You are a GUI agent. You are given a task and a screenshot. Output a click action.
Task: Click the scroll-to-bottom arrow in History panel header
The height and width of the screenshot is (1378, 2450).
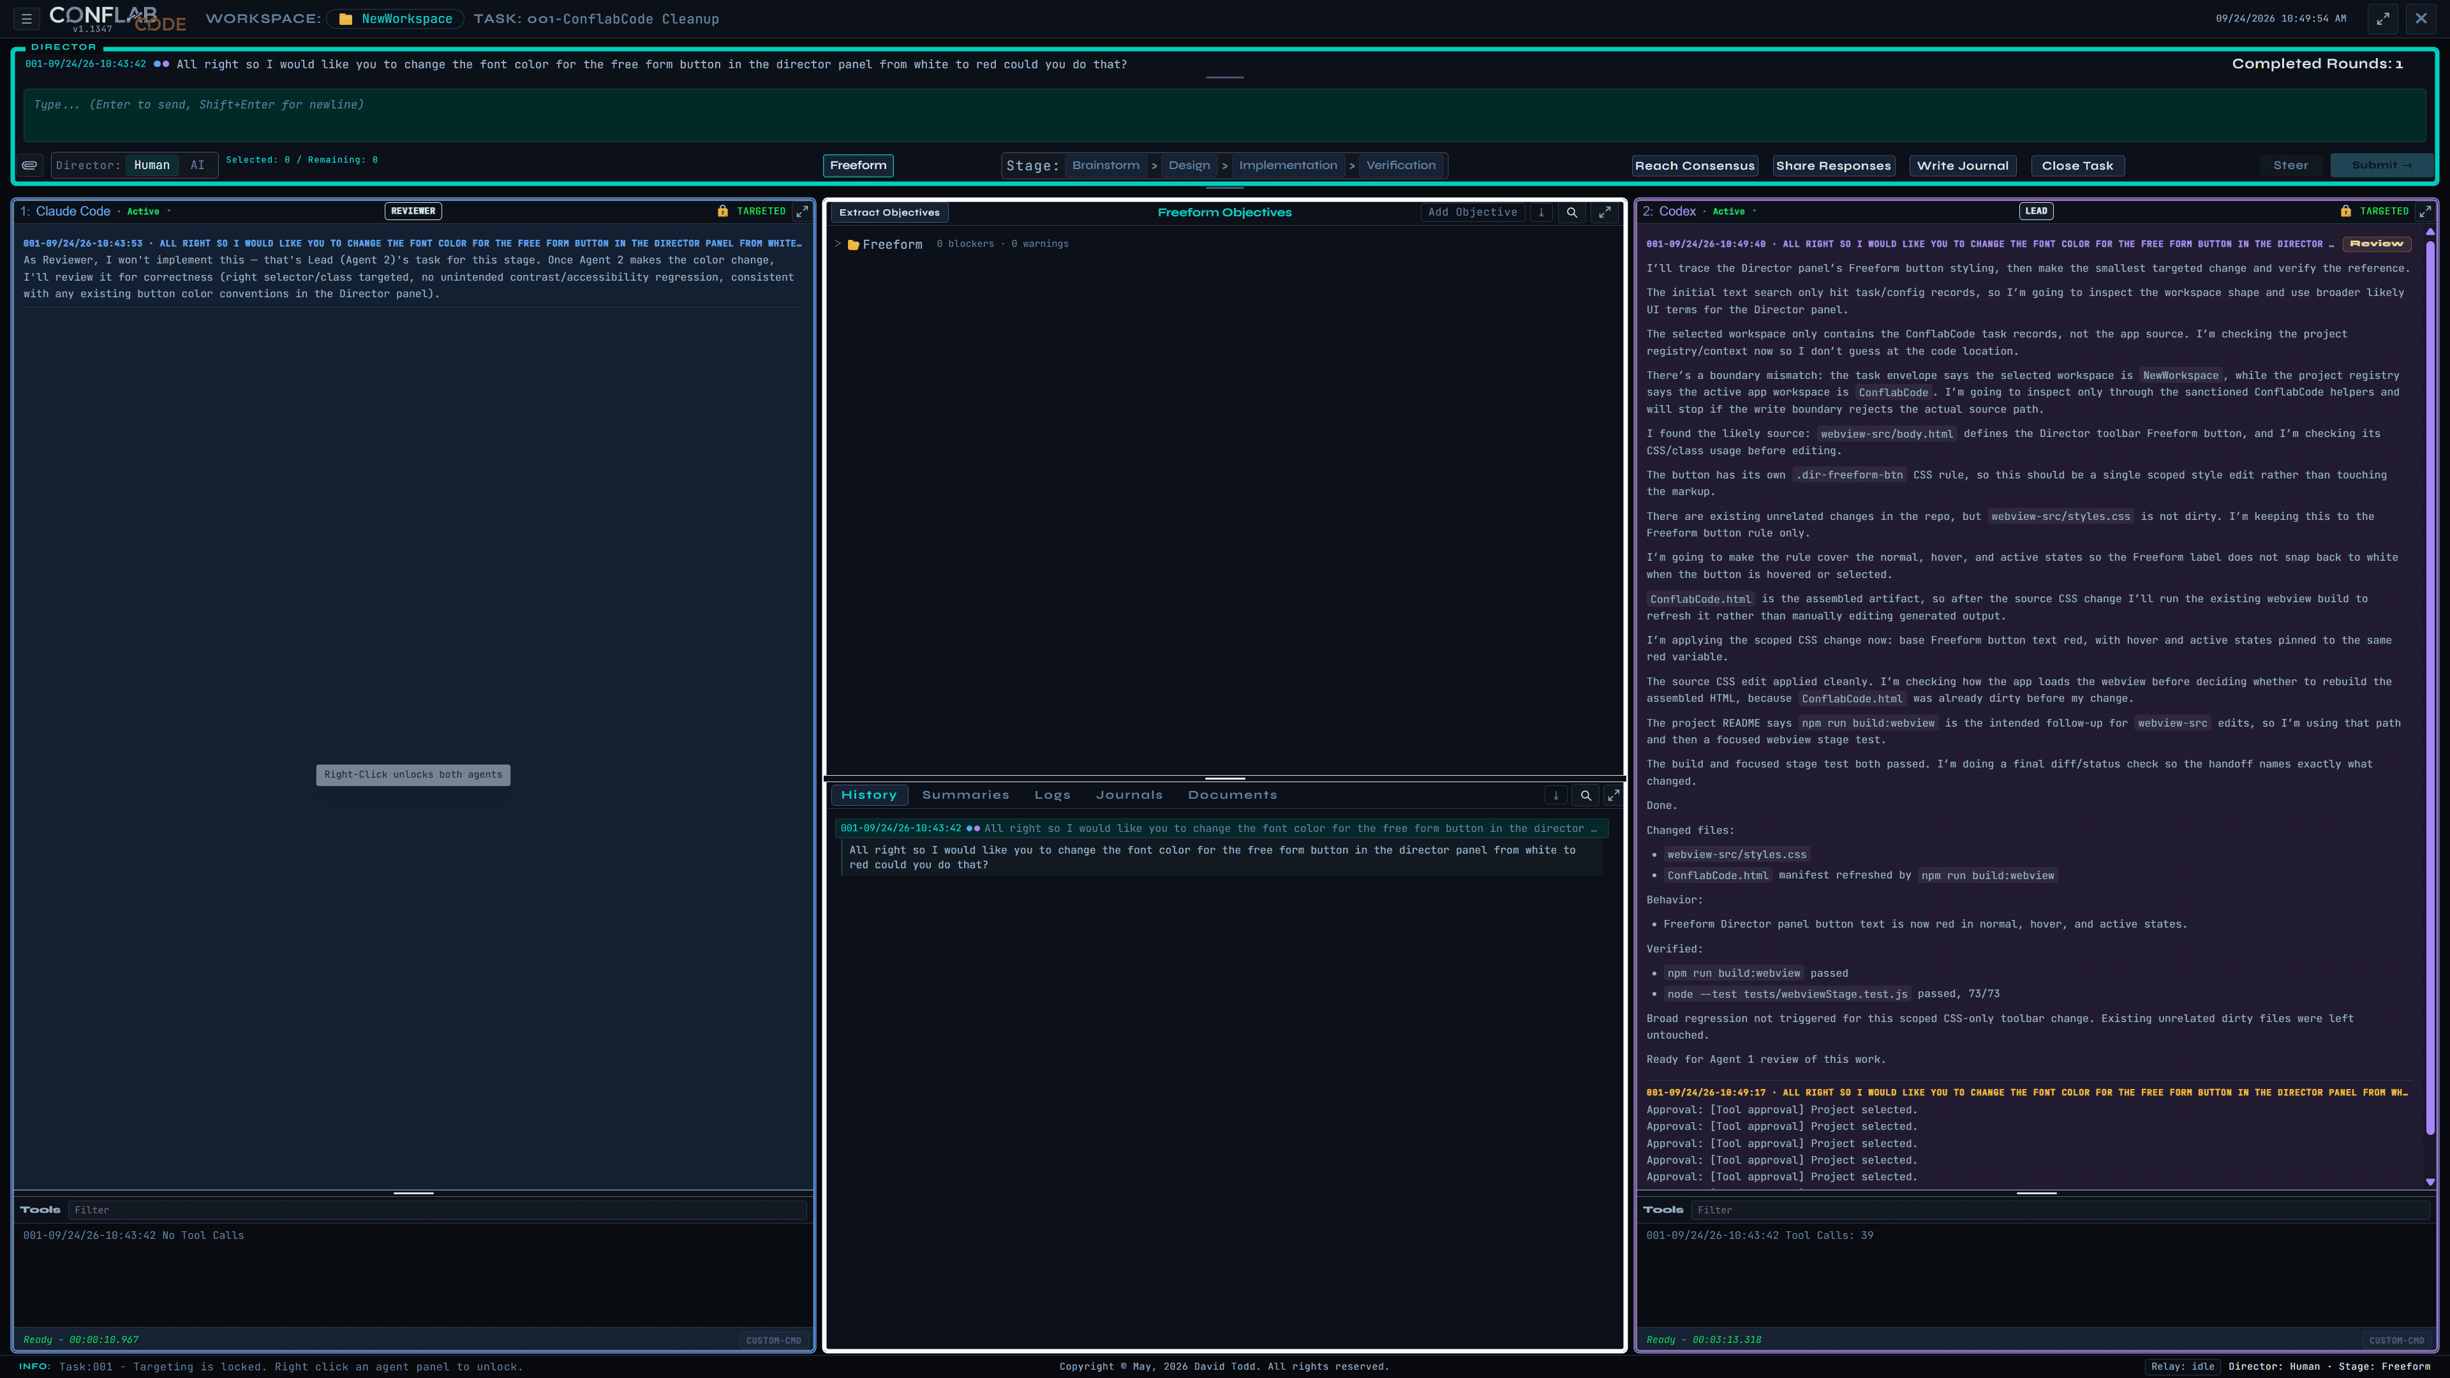[1556, 796]
